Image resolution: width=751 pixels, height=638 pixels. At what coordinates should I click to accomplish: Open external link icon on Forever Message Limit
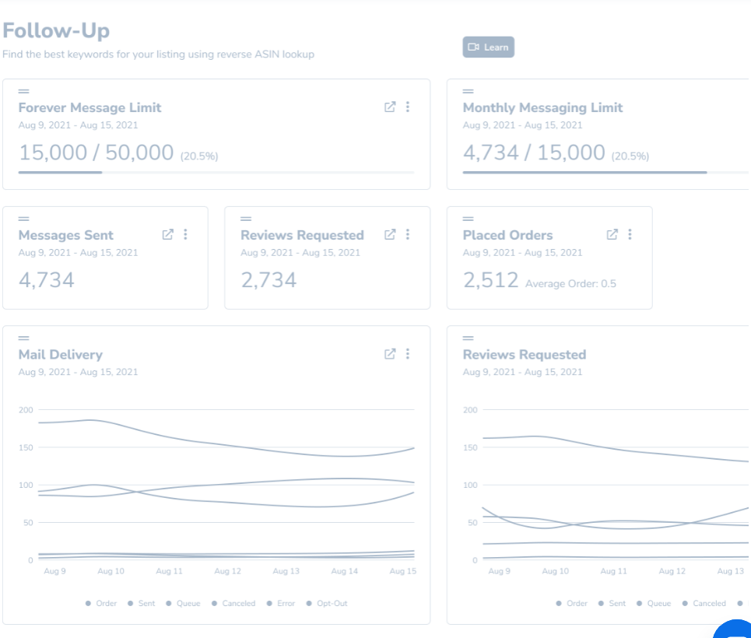coord(390,107)
